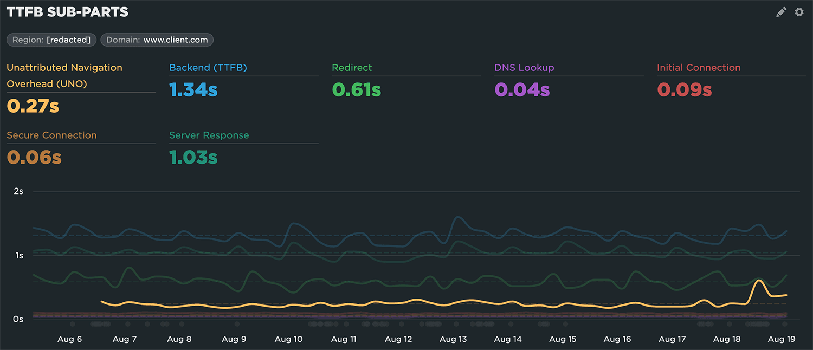Click the 1s y-axis label
Image resolution: width=813 pixels, height=350 pixels.
[x=20, y=255]
